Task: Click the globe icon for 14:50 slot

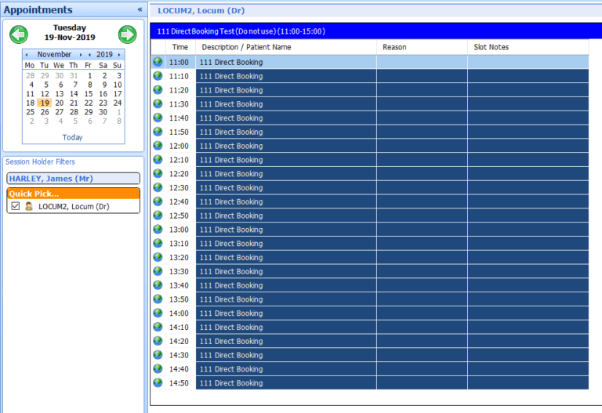Action: tap(158, 383)
